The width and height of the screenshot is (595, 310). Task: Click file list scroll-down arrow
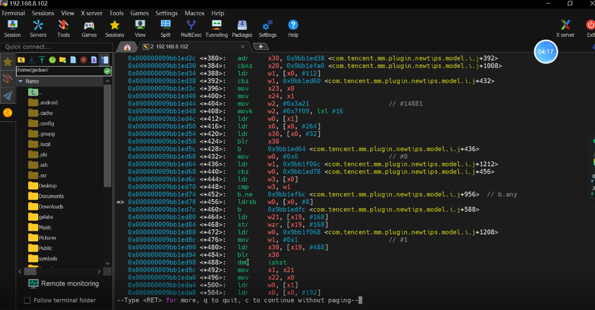click(x=107, y=263)
